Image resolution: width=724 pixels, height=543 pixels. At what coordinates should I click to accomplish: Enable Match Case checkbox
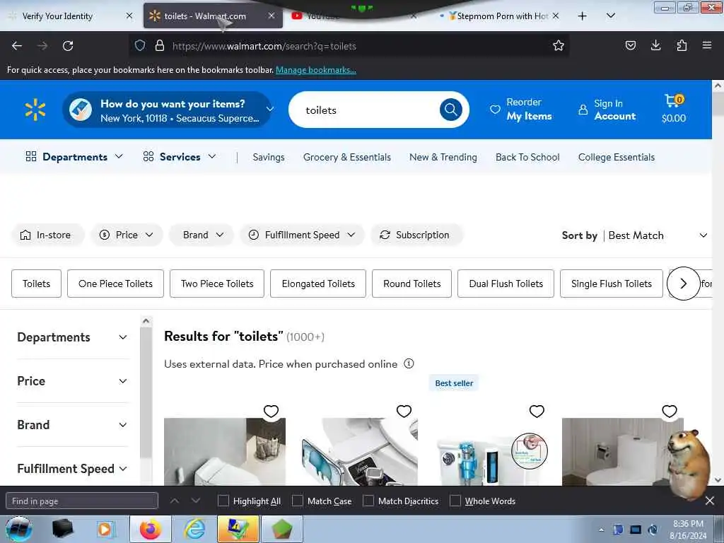click(x=298, y=501)
